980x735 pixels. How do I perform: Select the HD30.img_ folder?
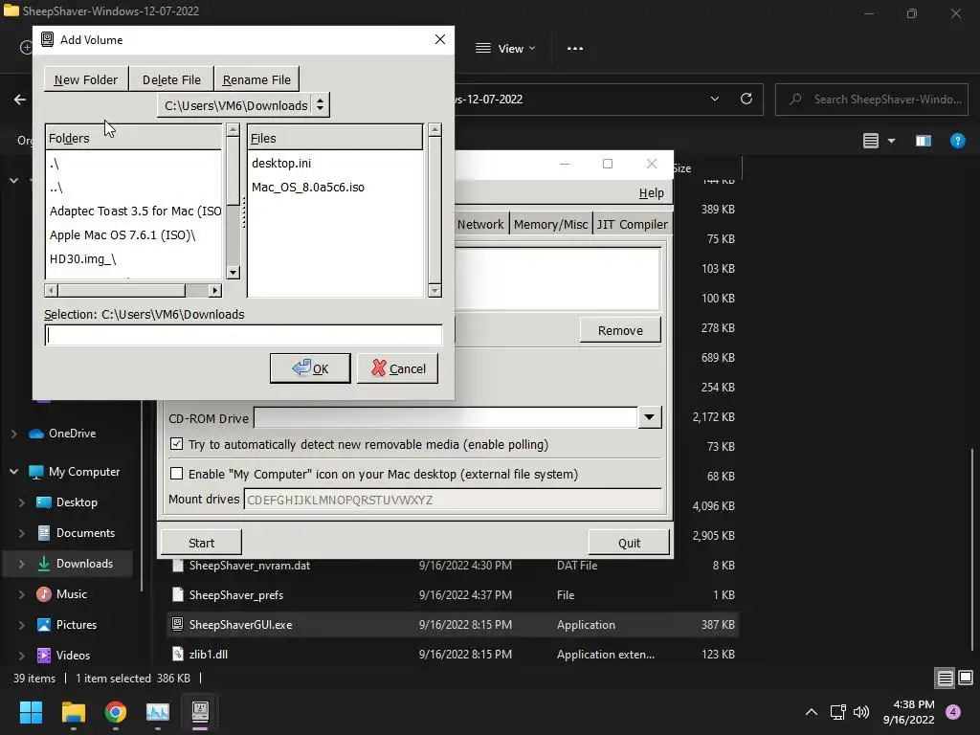tap(82, 258)
